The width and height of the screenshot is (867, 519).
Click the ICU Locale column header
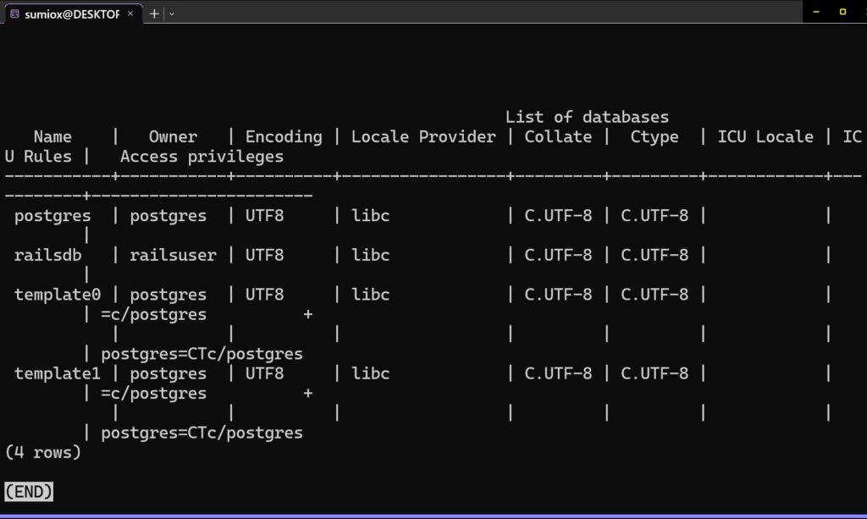pos(765,136)
